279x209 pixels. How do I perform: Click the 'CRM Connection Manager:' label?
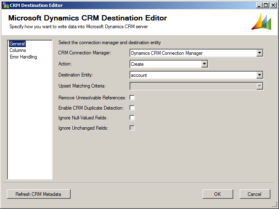click(85, 53)
